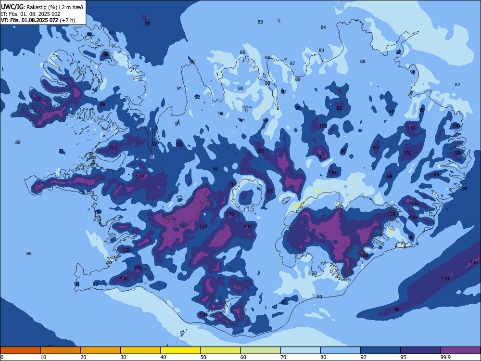Viewport: 481px width, 361px height.
Task: Click the '84' humidity value on the map
Action: coord(323,27)
